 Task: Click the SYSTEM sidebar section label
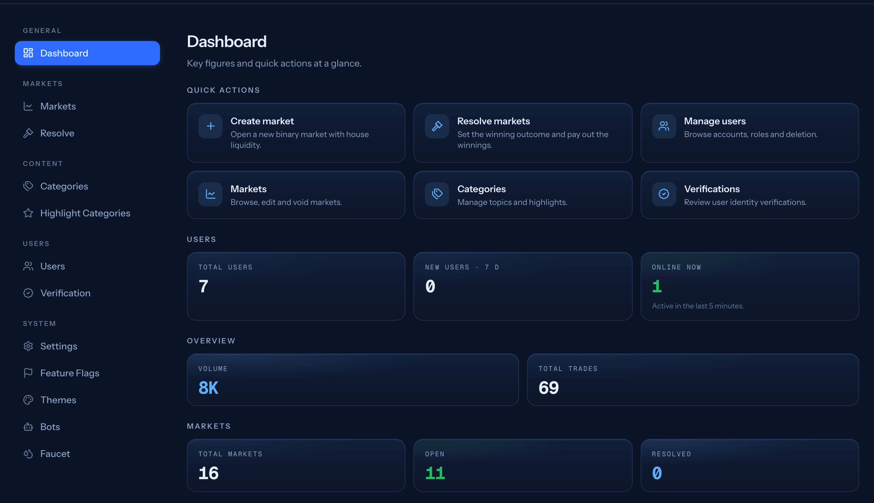click(x=39, y=323)
